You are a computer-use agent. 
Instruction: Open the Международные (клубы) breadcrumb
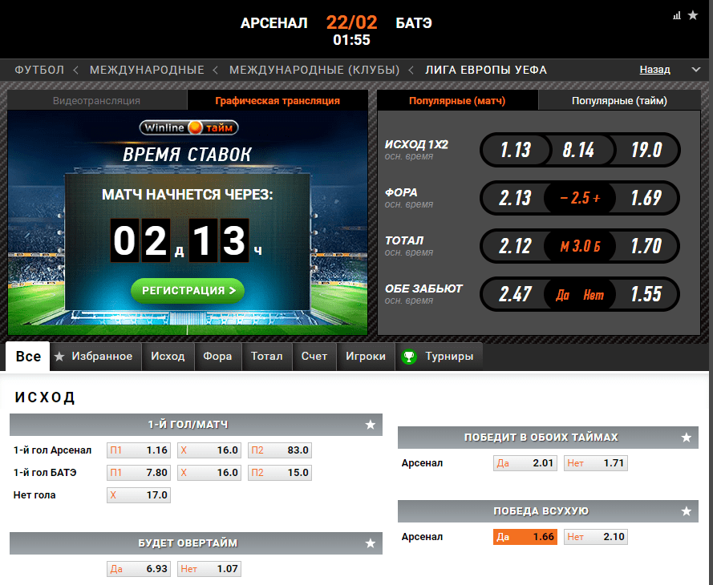tap(314, 70)
